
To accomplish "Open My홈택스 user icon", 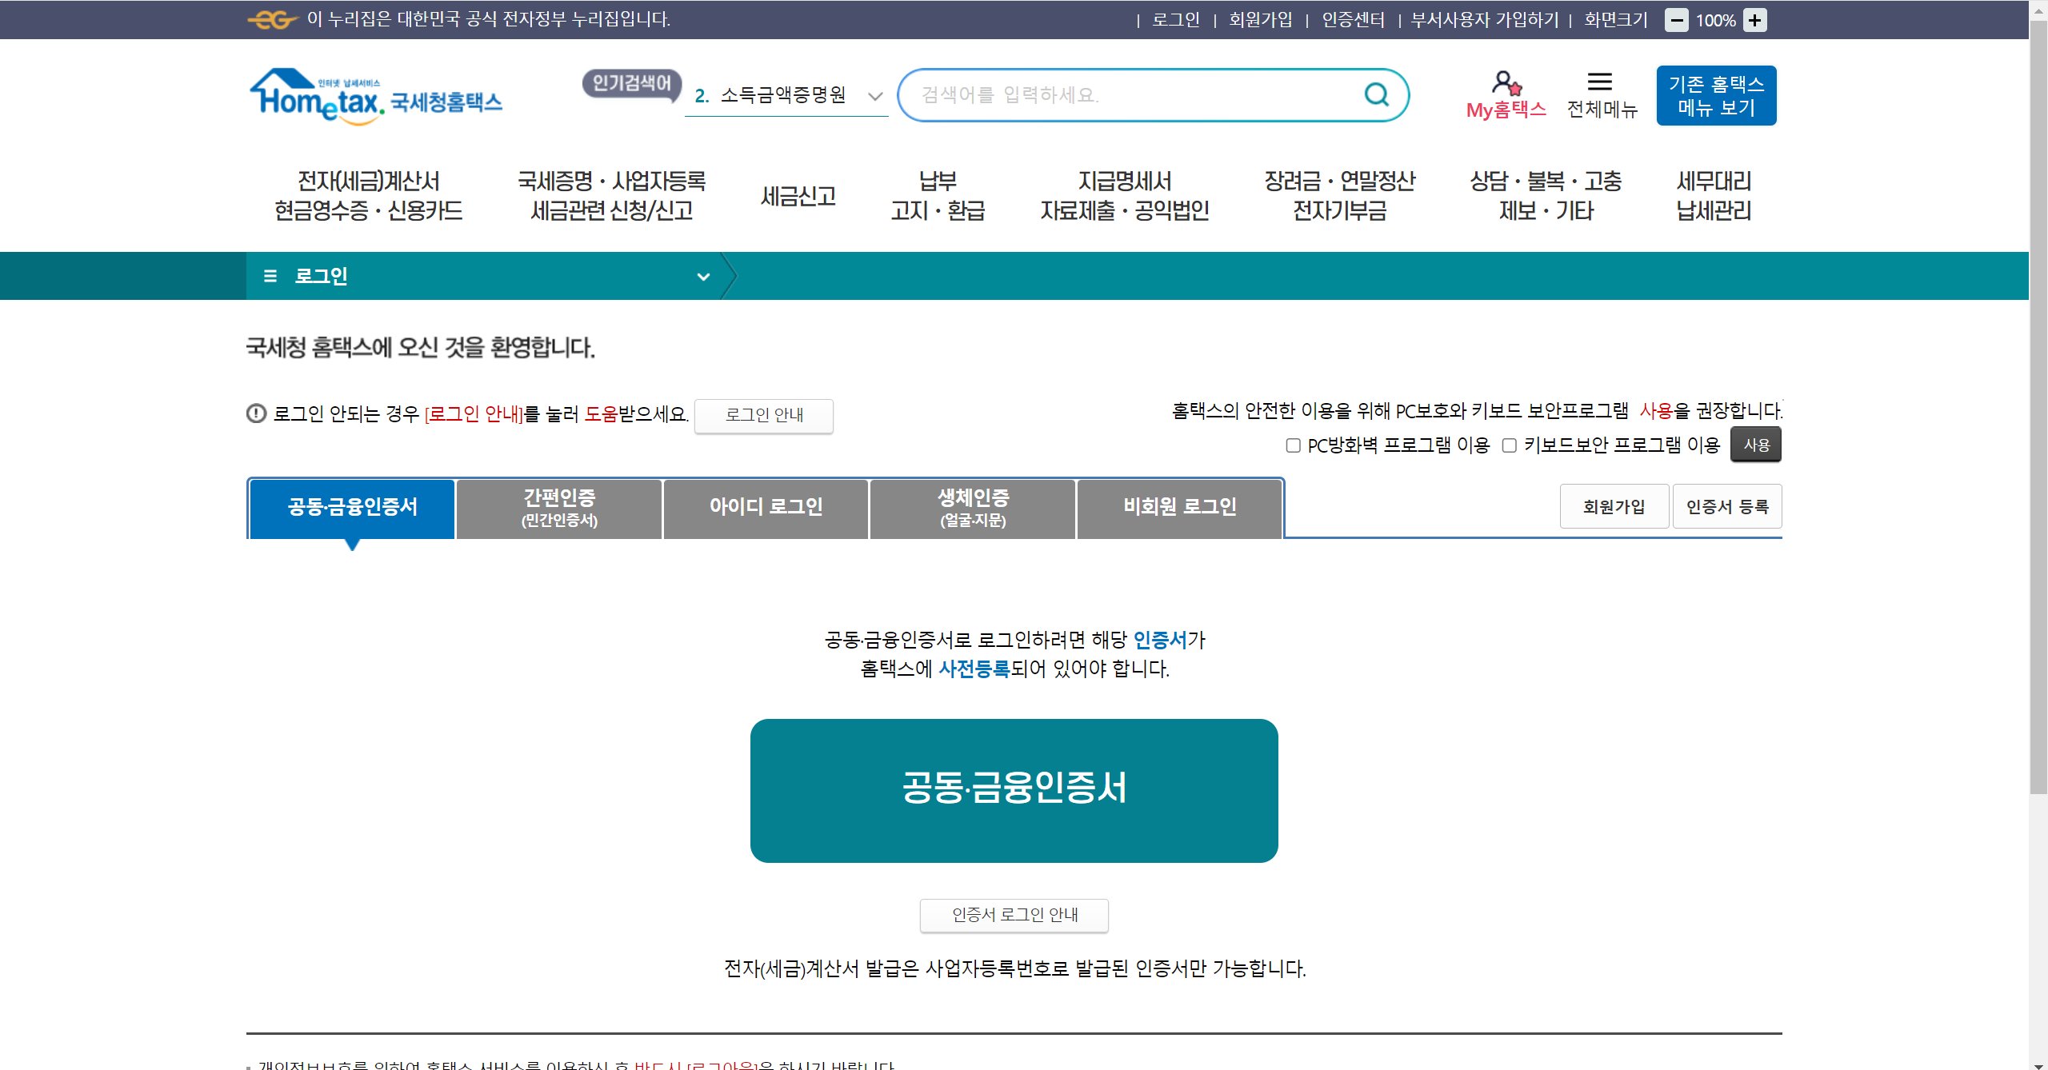I will (x=1506, y=83).
